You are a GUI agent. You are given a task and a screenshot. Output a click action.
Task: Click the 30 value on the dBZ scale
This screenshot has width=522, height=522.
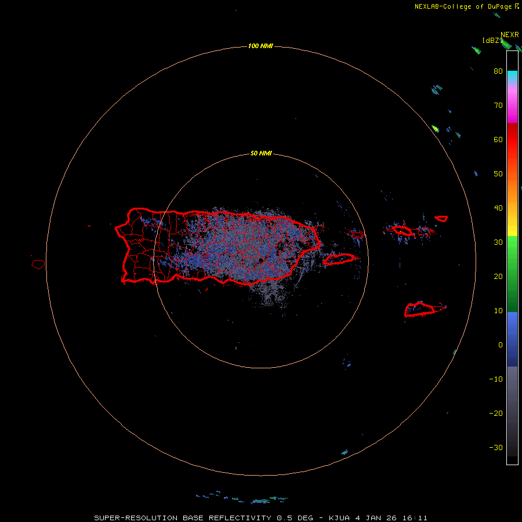498,242
